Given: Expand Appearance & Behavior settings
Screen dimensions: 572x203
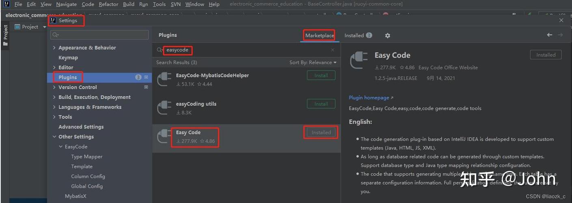Looking at the screenshot, I should (54, 48).
